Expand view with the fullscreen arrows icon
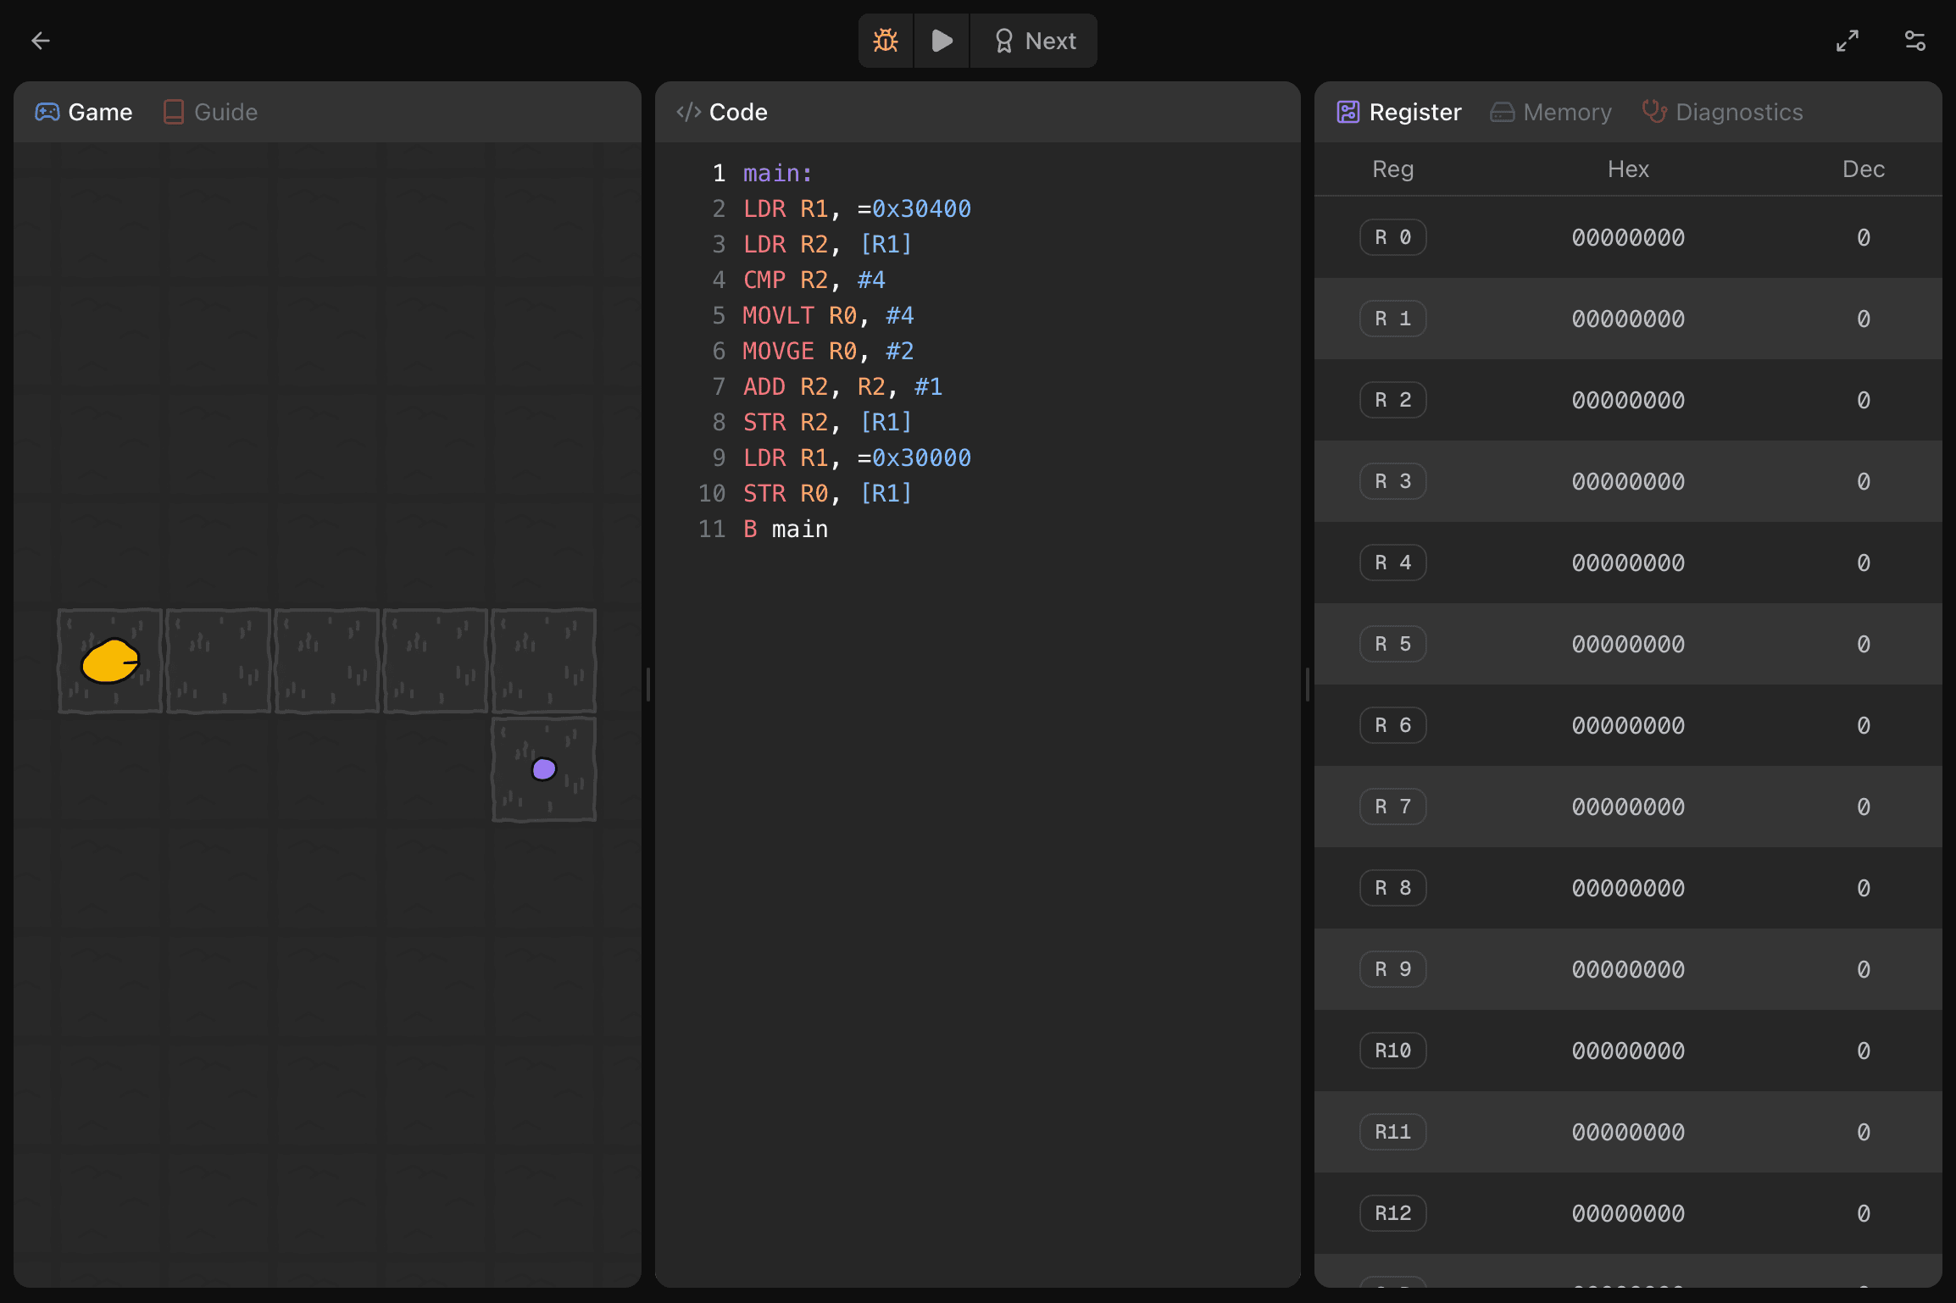 pyautogui.click(x=1848, y=40)
